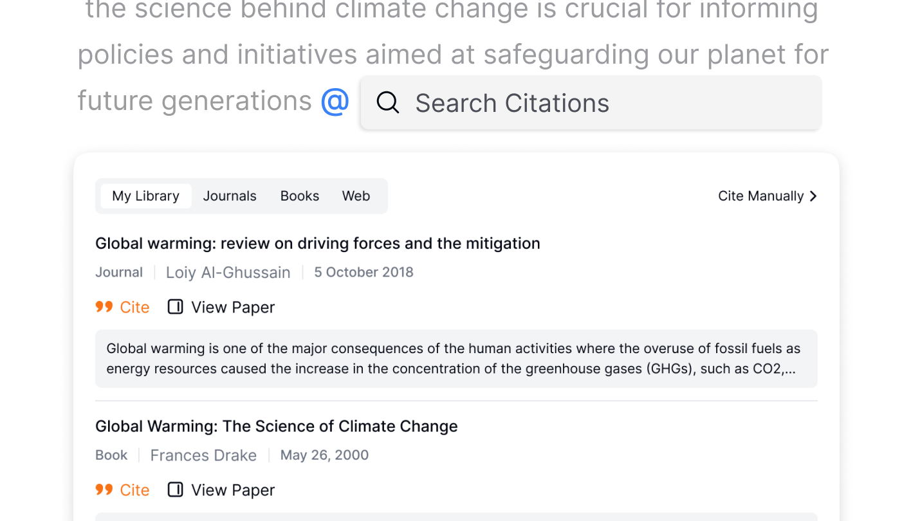Cite the Science of Climate Change book
The image size is (911, 521).
[122, 489]
